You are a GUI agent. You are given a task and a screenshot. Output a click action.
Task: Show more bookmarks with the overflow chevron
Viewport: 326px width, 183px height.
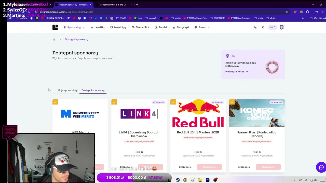(303, 18)
